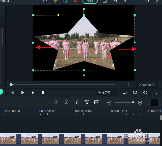Screen dimensions: 162x146
Task: Click ruler mark 00:00:00:20
Action: click(x=12, y=111)
